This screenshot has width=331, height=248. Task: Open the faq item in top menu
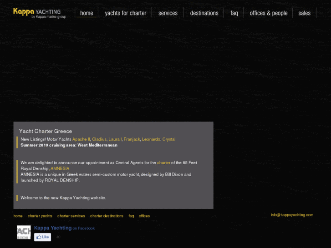[234, 13]
